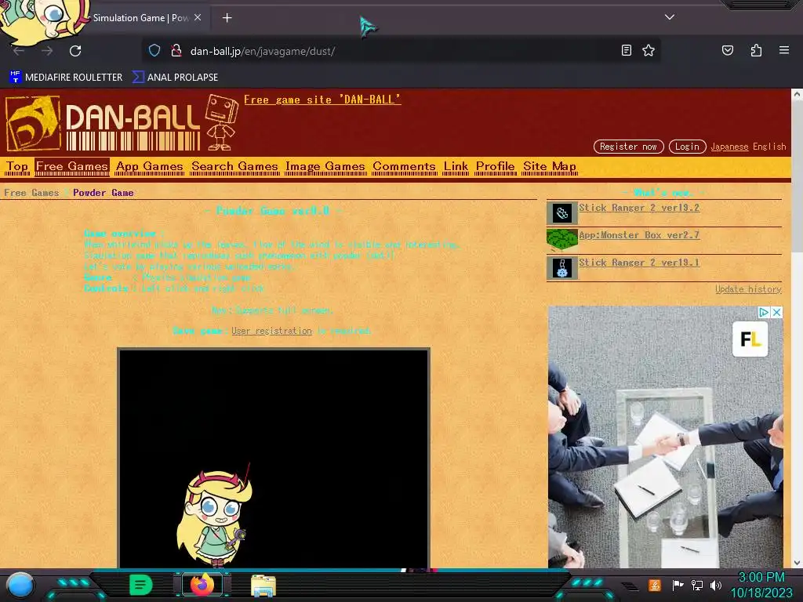Click Stick Ranger 2 ver19.2 thumbnail

[x=561, y=213]
